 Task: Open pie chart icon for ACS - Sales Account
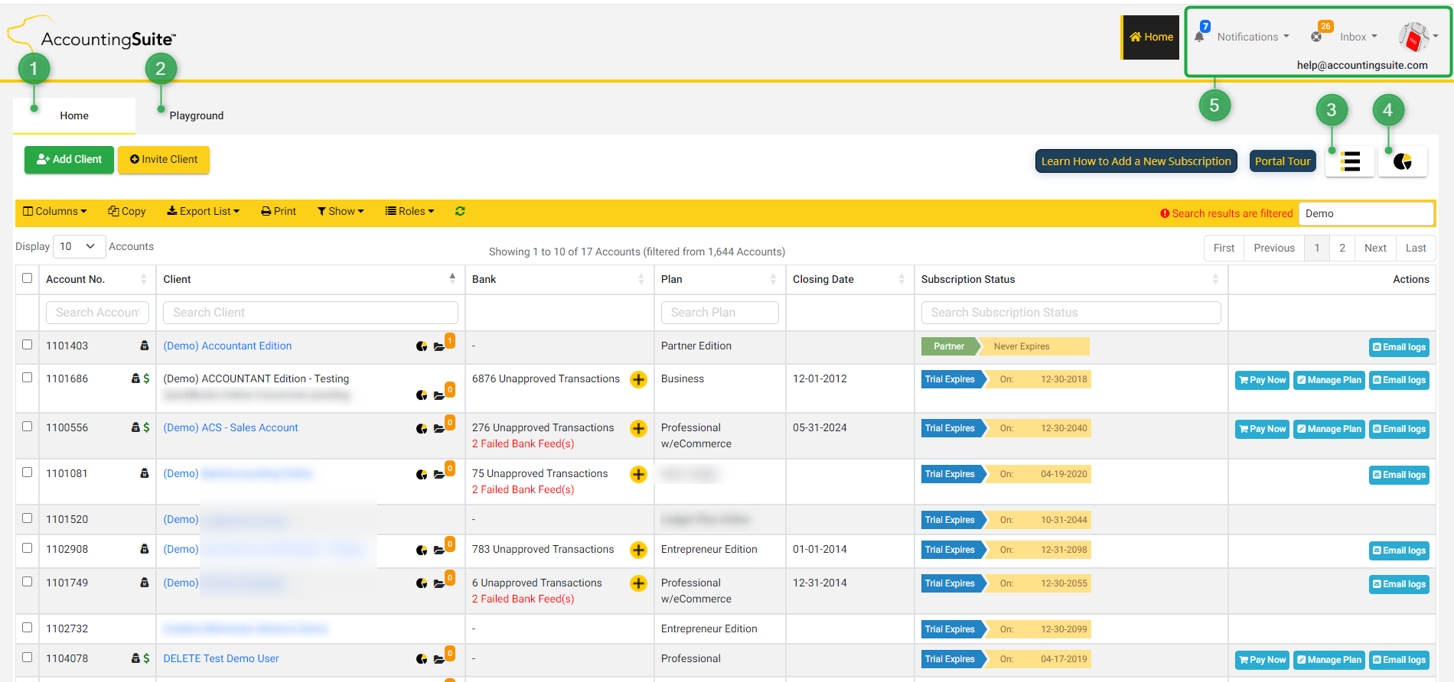[422, 428]
